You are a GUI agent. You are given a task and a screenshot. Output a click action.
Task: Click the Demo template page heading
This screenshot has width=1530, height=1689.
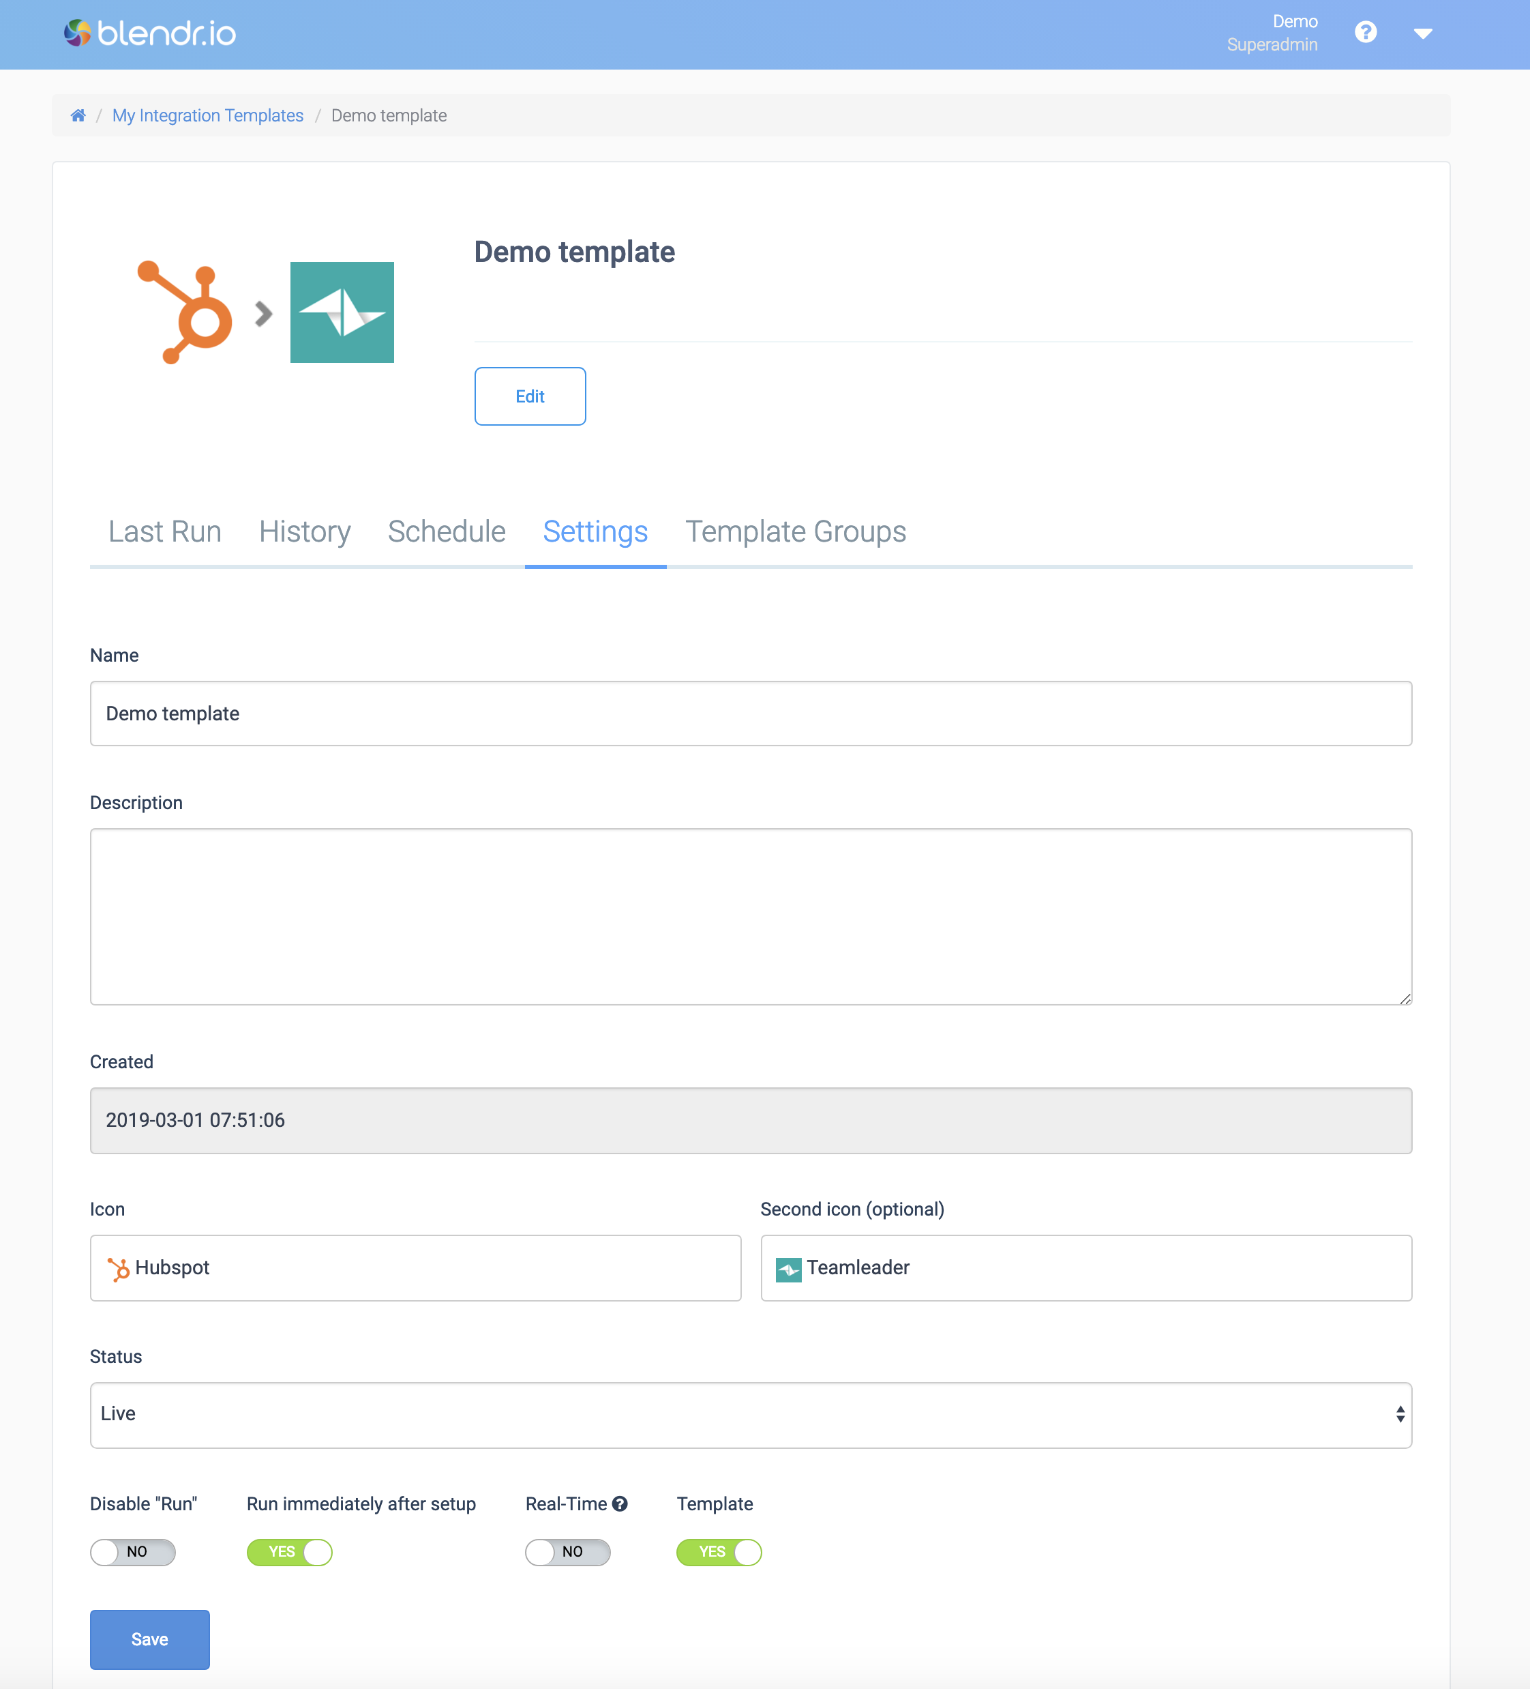575,252
